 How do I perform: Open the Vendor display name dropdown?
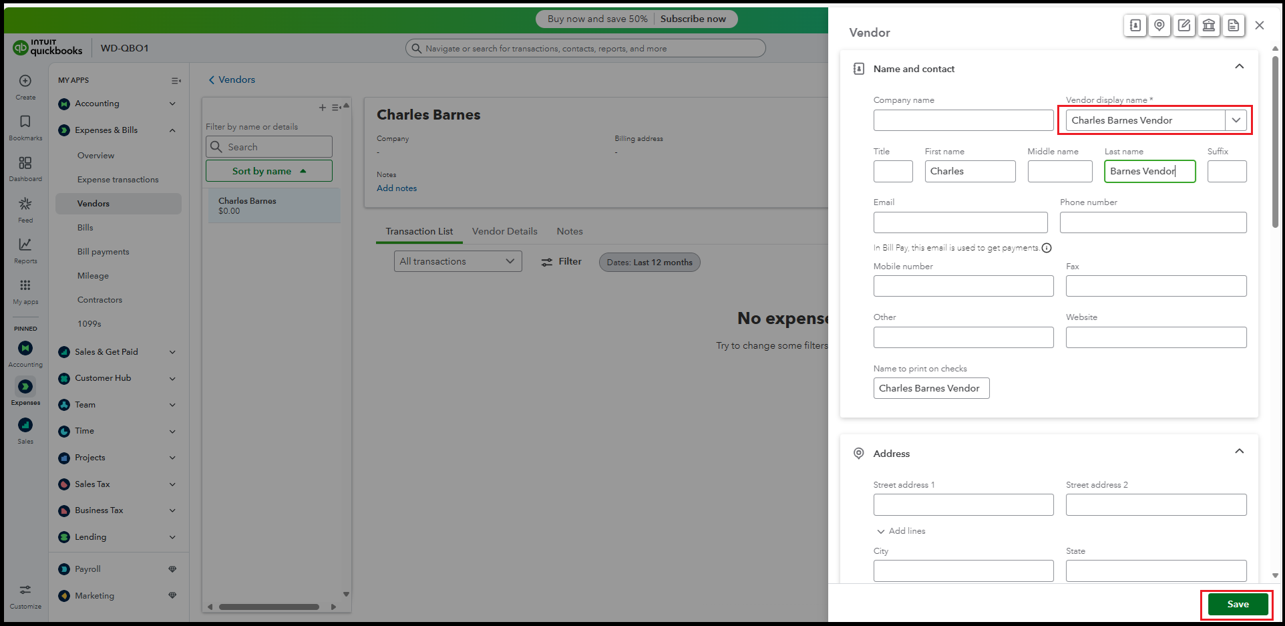tap(1236, 120)
